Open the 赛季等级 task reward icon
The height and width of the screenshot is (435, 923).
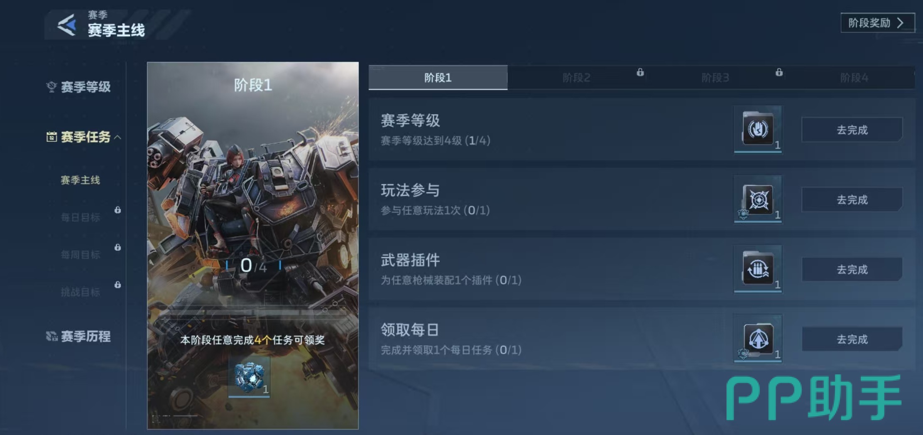pos(758,129)
